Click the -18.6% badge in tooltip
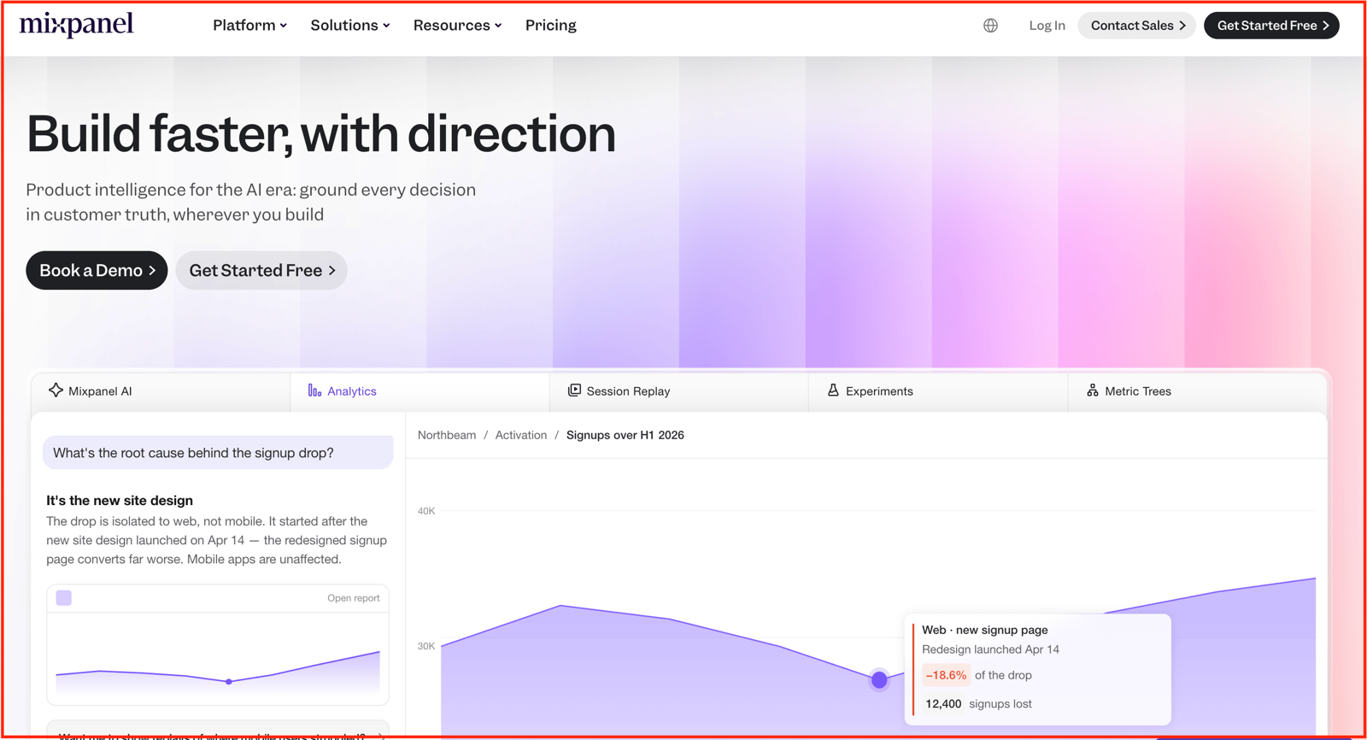This screenshot has height=740, width=1367. click(946, 675)
